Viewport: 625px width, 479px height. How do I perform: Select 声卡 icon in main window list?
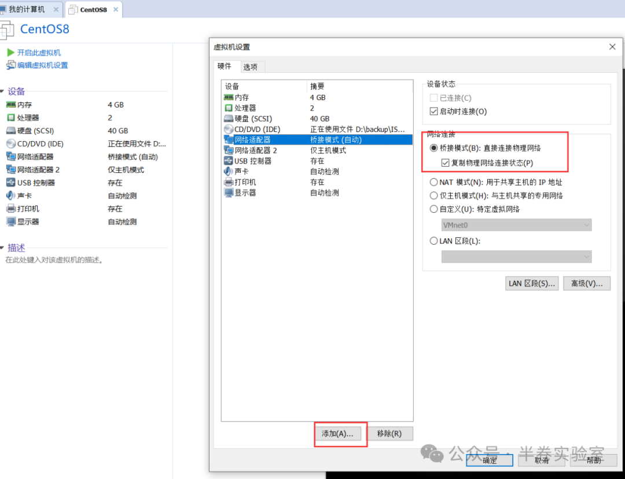click(11, 196)
